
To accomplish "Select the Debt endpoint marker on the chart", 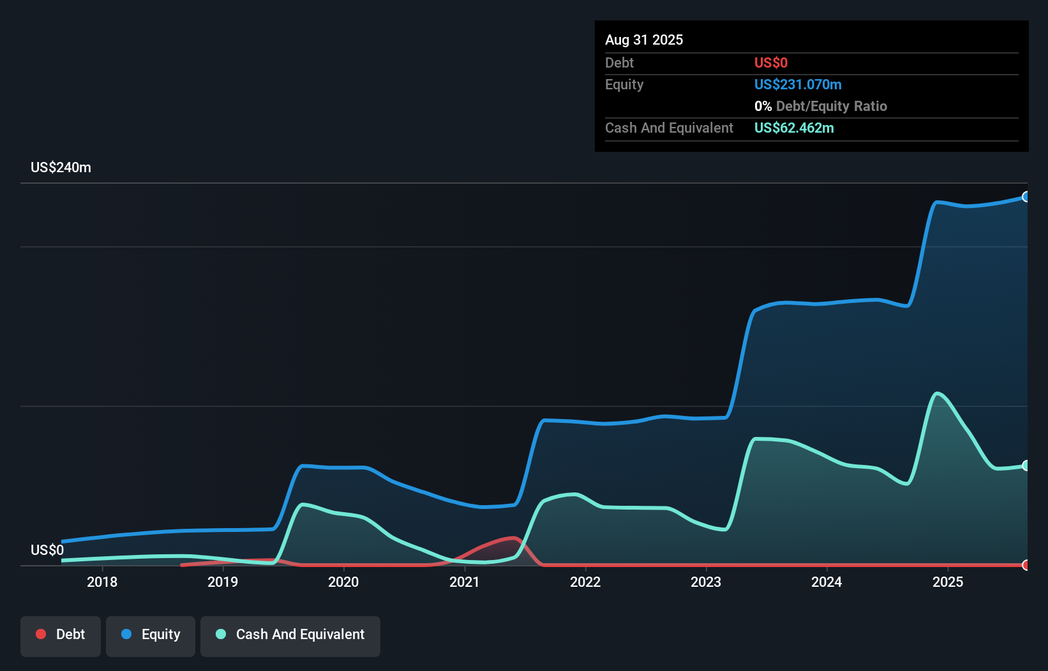I will coord(1026,565).
